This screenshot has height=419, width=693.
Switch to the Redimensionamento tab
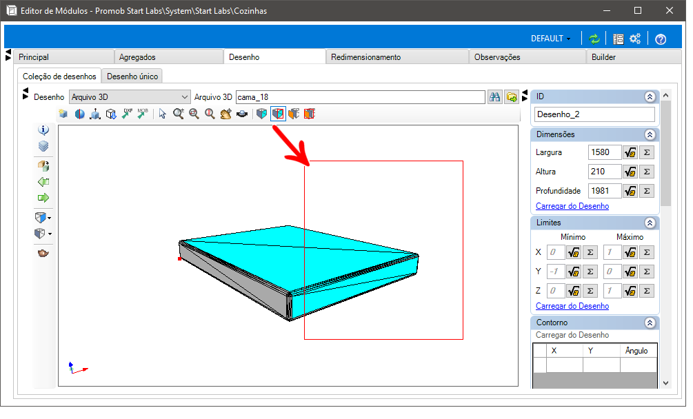pos(397,57)
